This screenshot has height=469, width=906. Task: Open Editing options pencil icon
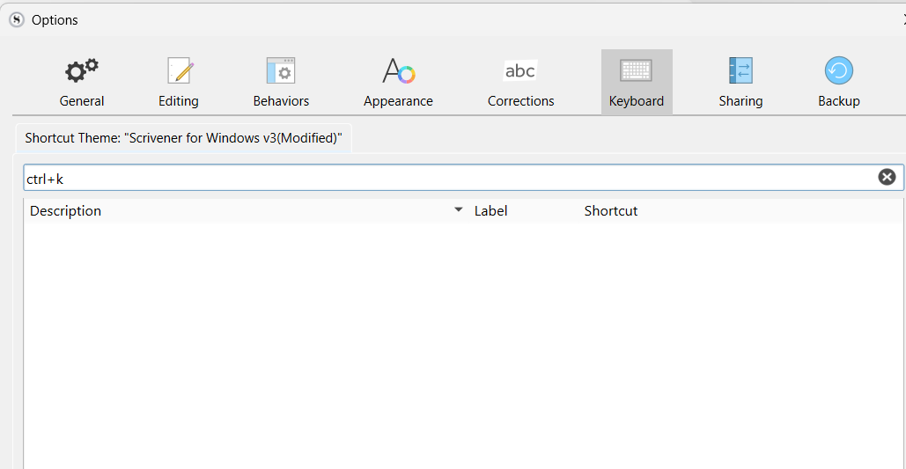(179, 70)
